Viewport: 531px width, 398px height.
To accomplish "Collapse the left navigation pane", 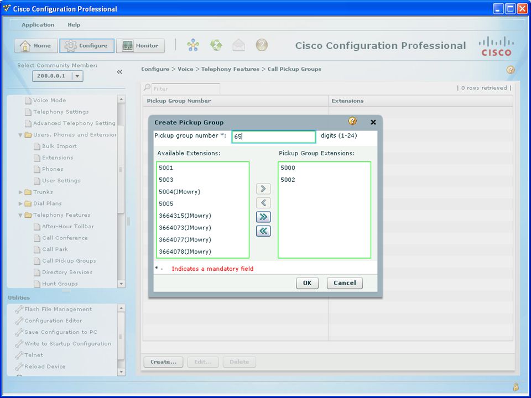I will tap(119, 72).
